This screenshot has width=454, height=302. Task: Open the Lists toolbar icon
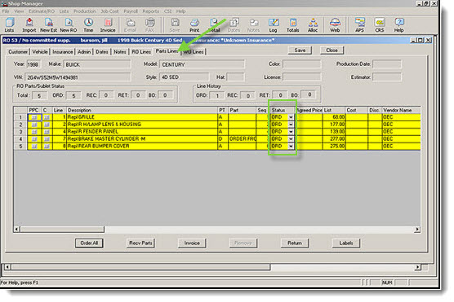coord(9,25)
